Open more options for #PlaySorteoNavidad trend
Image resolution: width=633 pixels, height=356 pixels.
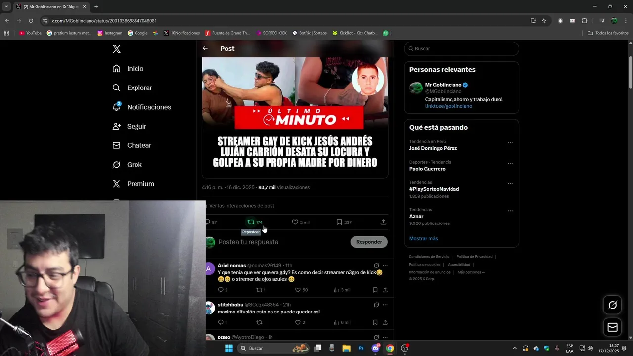pos(510,183)
